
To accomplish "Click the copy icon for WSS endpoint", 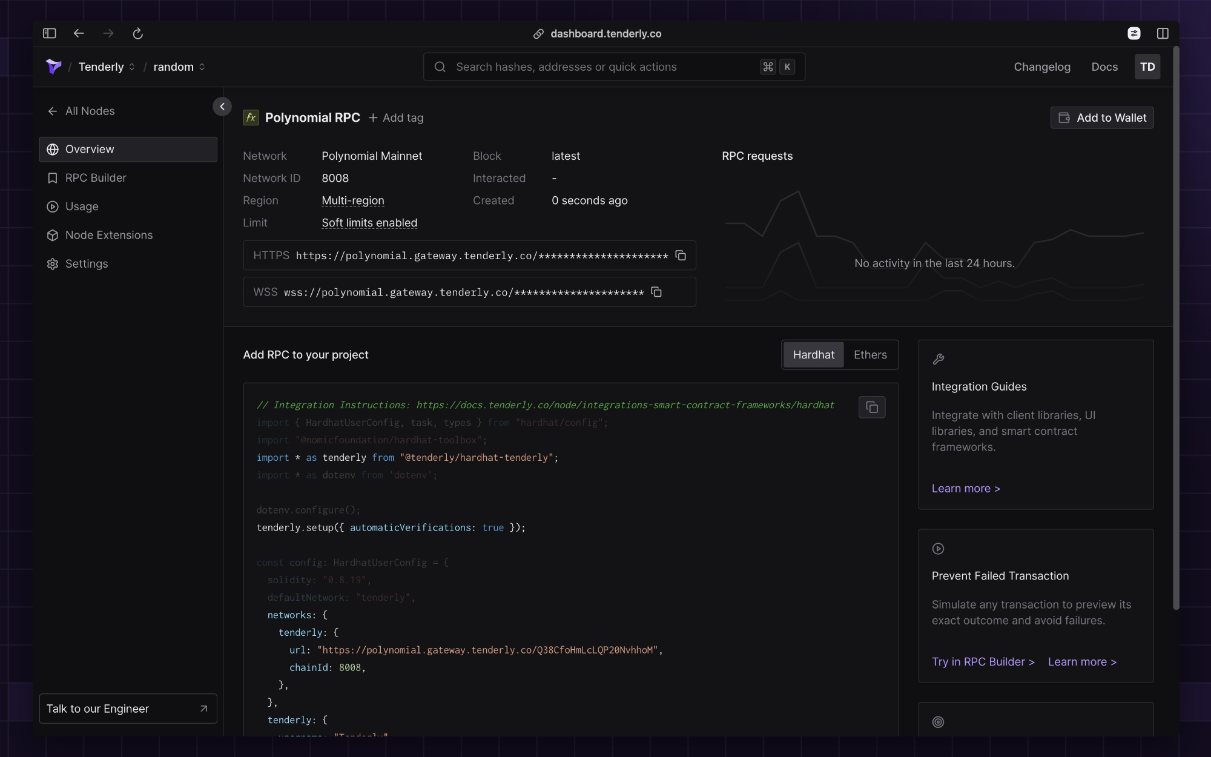I will pyautogui.click(x=656, y=291).
